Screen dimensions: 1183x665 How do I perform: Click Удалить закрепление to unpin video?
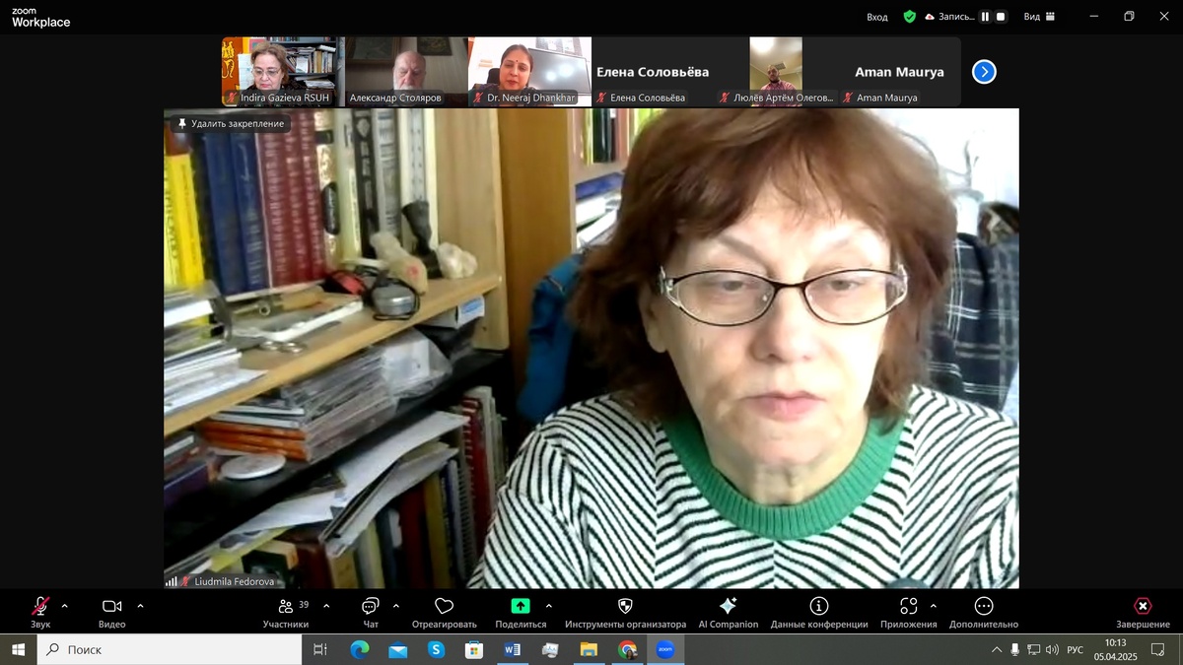click(x=230, y=123)
